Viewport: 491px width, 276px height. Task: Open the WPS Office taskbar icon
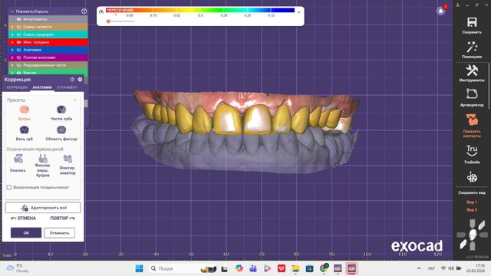(282, 268)
